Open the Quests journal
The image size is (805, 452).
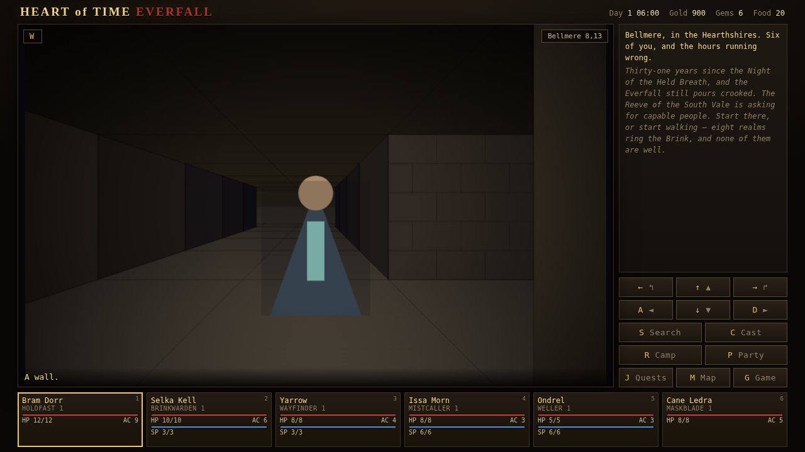pos(646,378)
